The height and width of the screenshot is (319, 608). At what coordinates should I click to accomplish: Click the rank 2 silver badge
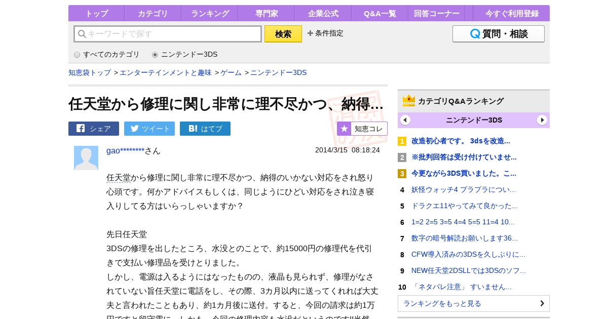coord(402,157)
